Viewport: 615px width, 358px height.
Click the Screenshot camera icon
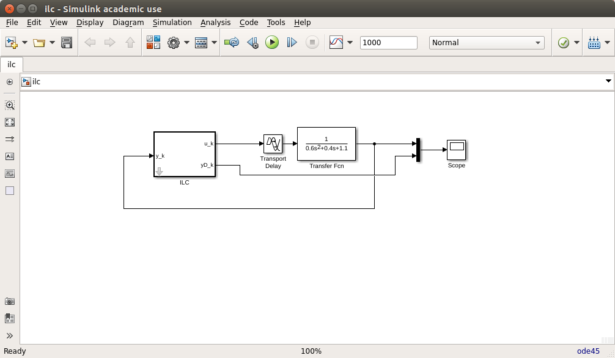(10, 301)
